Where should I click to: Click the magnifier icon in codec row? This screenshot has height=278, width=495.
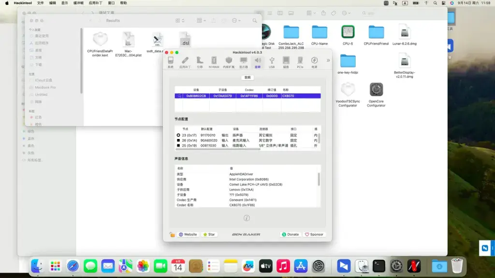tap(179, 96)
